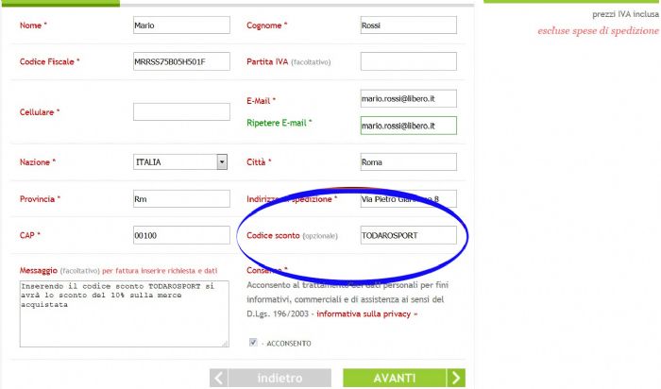The width and height of the screenshot is (661, 389).
Task: Click inside the Messaggio text area
Action: pos(123,312)
